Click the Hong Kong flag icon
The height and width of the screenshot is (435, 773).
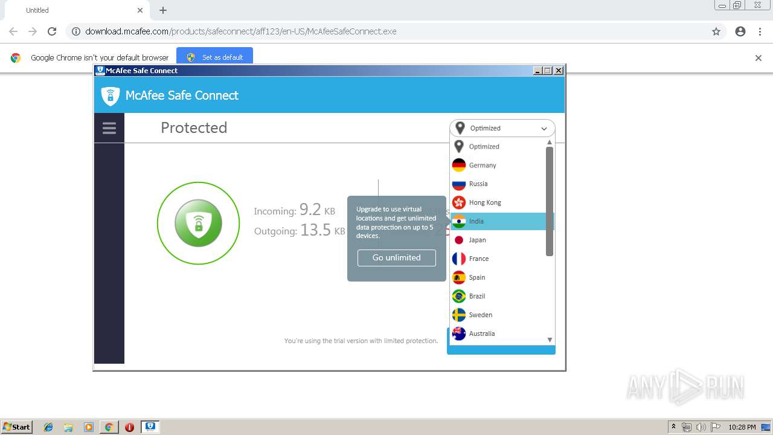point(459,202)
